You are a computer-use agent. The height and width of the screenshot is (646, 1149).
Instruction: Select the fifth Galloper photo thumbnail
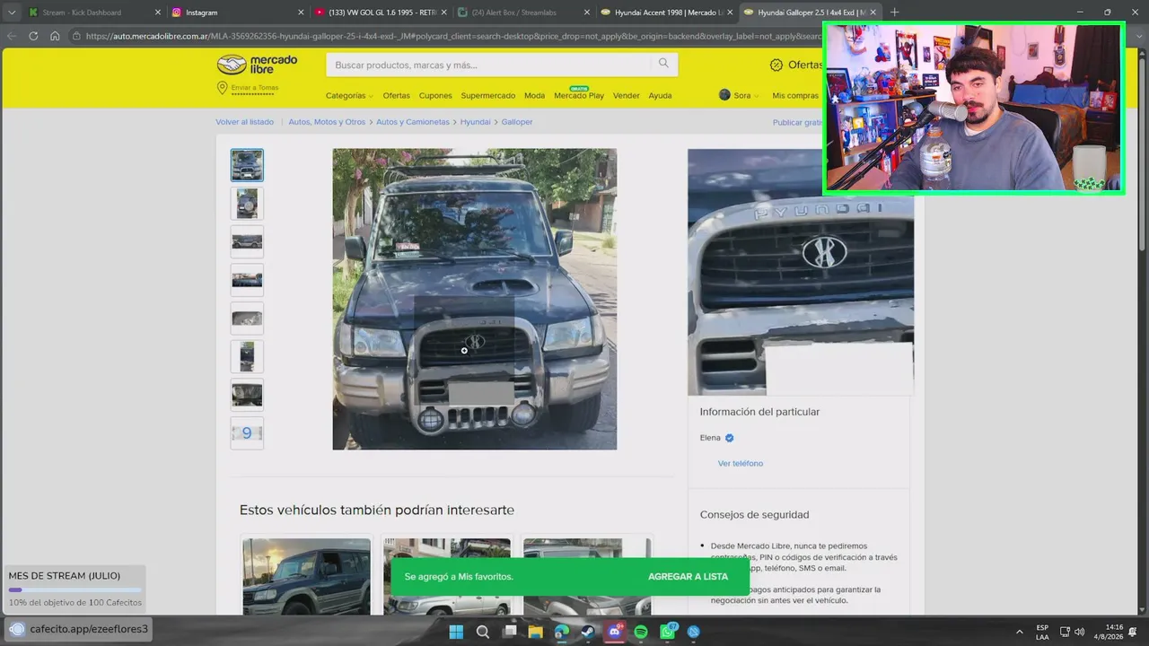coord(247,319)
